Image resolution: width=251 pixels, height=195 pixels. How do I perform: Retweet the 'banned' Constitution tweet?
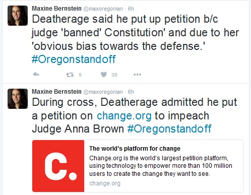70,75
